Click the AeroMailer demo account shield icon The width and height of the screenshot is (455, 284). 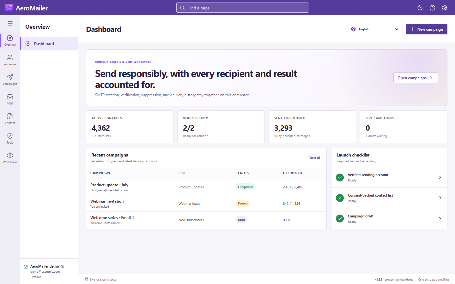coord(26,267)
